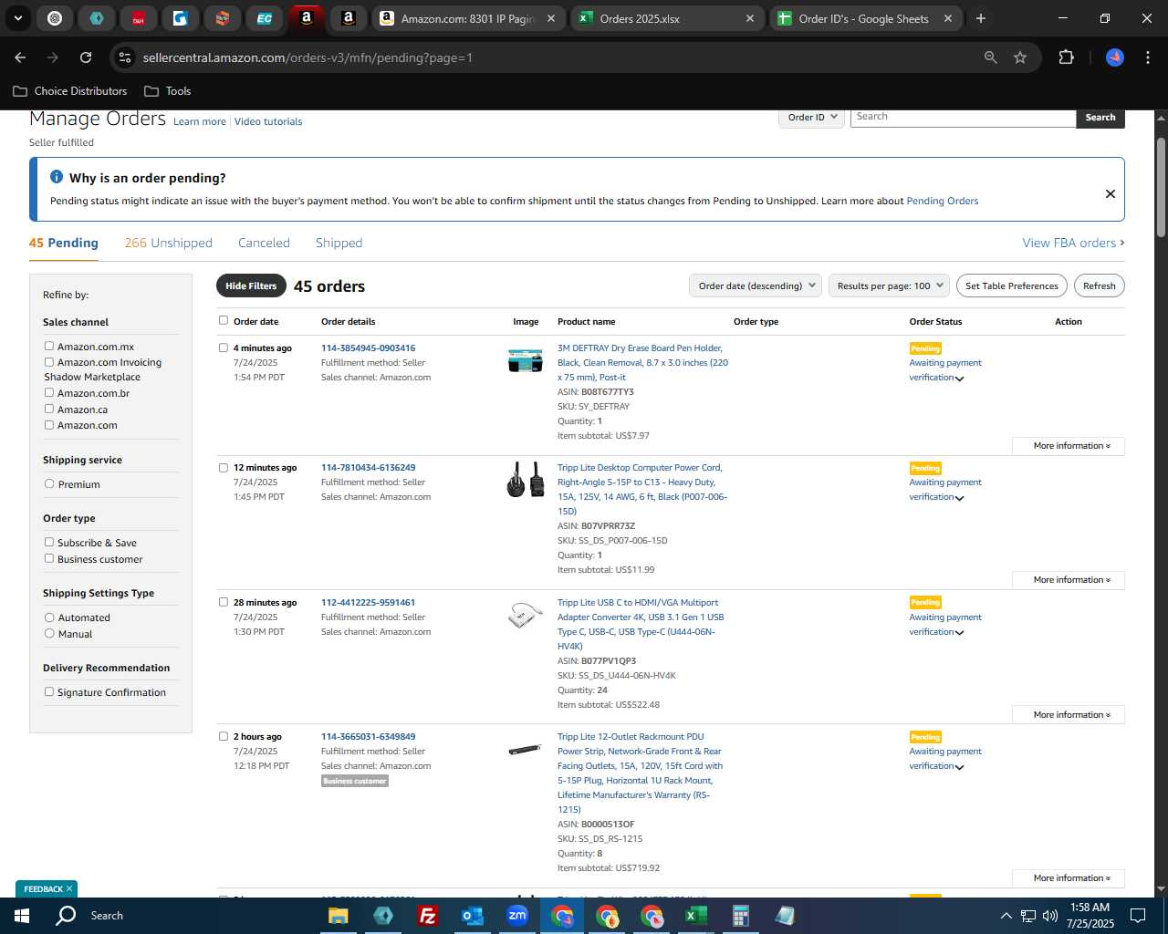This screenshot has width=1168, height=934.
Task: Check the Amazon.ca filter
Action: coord(49,409)
